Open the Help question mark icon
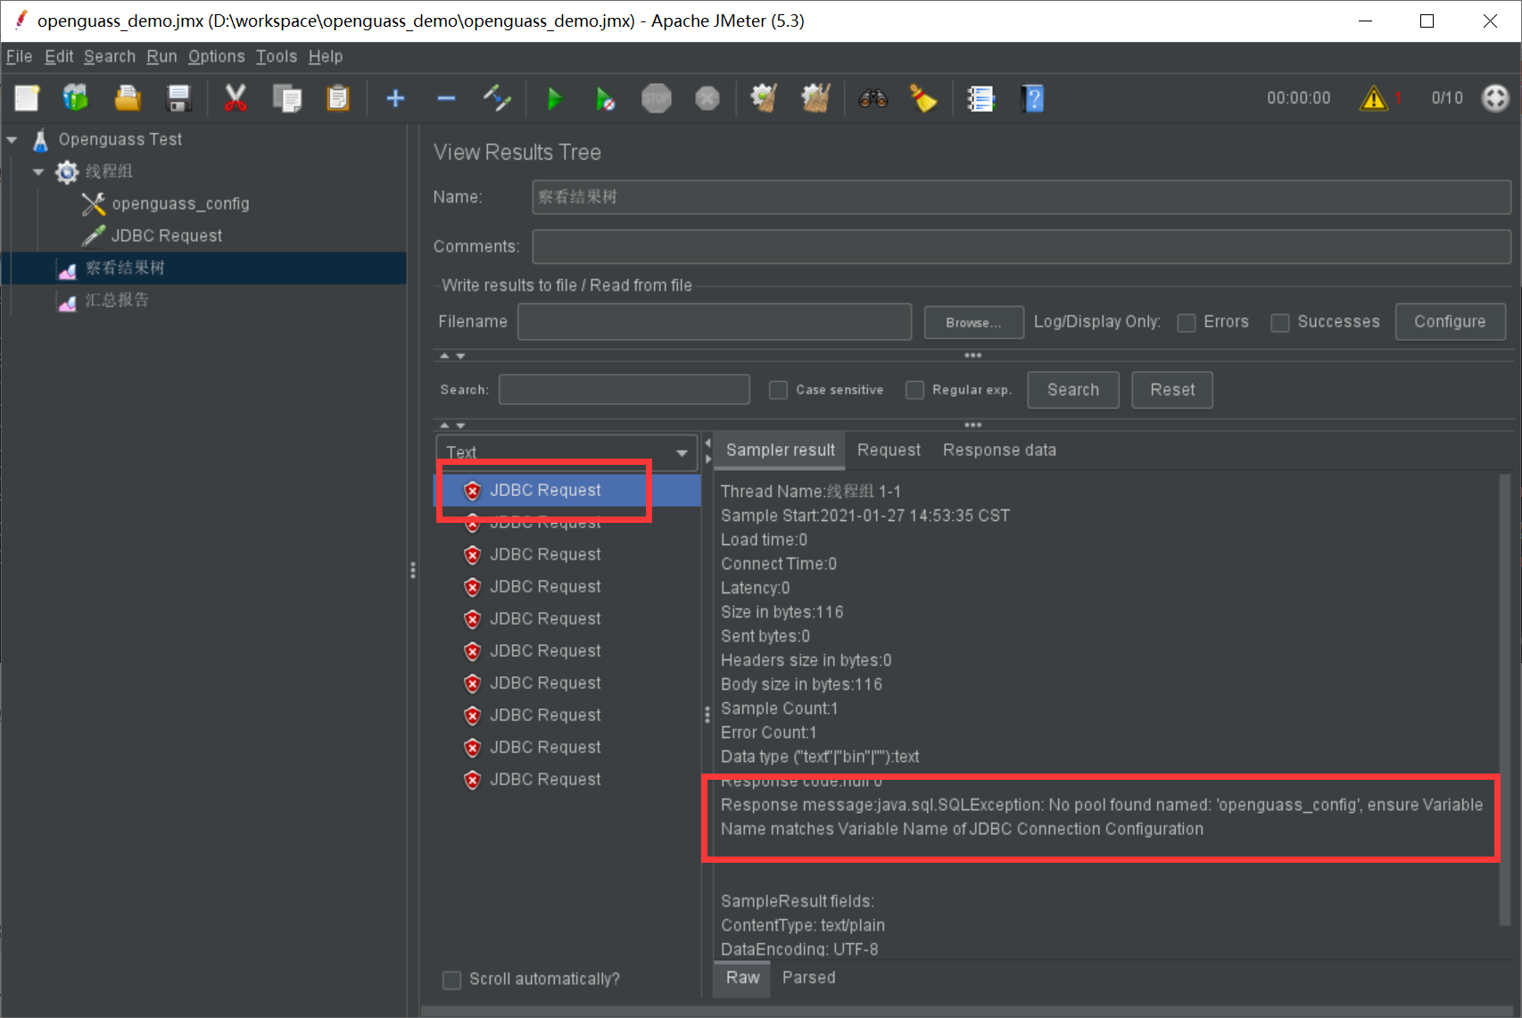This screenshot has height=1018, width=1522. [x=1032, y=98]
